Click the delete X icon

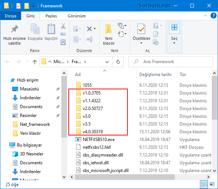(x=89, y=29)
